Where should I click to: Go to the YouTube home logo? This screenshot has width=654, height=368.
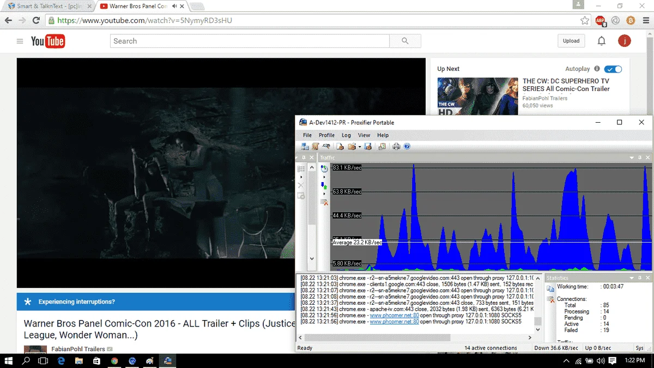click(x=48, y=41)
